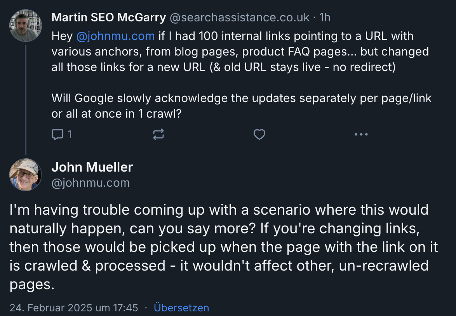Click Martin SEO McGarry's profile avatar

(25, 26)
